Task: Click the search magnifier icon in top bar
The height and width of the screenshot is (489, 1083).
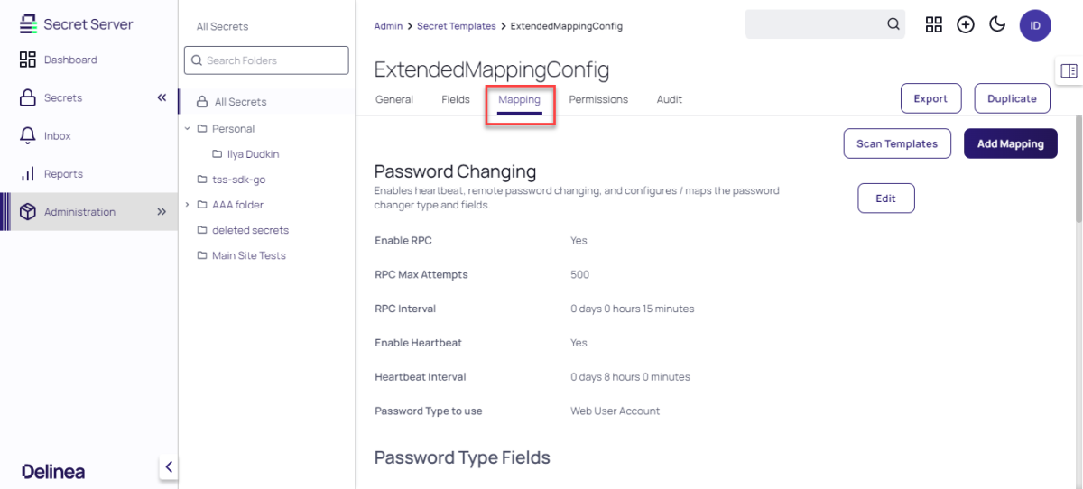Action: pos(893,24)
